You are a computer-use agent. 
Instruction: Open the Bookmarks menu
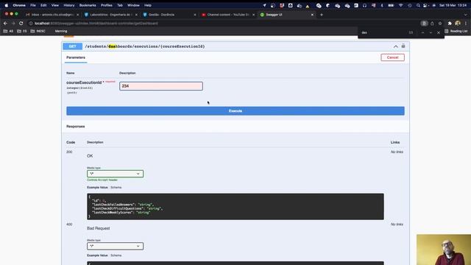88,5
